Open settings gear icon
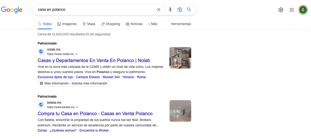311x139 pixels. point(281,10)
